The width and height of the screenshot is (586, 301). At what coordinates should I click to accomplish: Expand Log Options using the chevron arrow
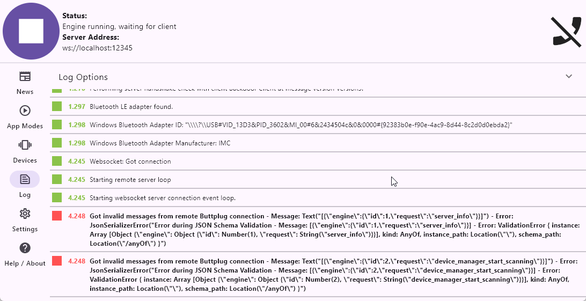tap(569, 77)
